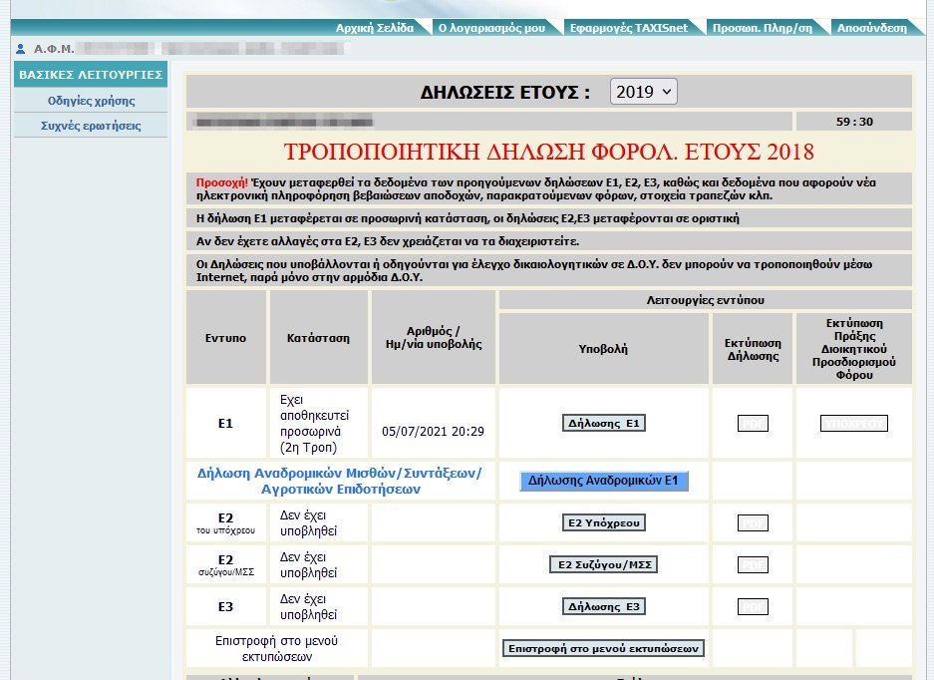Viewport: 934px width, 680px height.
Task: Click the Ε2 συζύγου/ΜΣΣ form cell
Action: pos(225,565)
